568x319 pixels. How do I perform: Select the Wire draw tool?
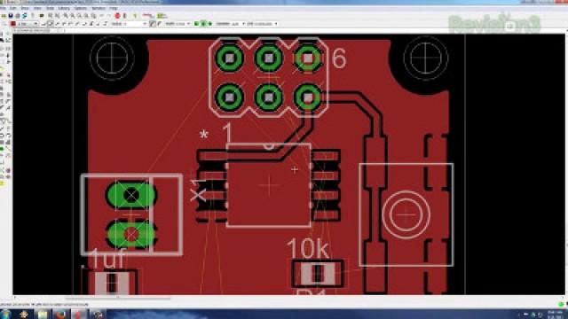coord(2,128)
